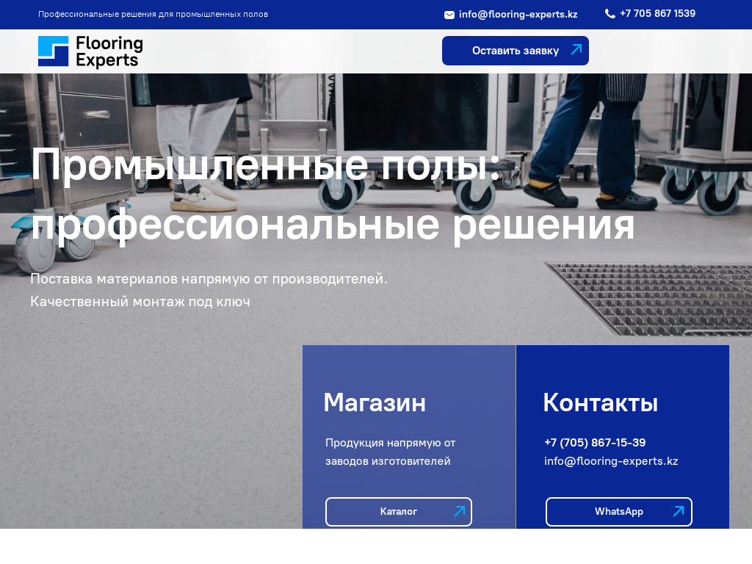This screenshot has height=564, width=752.
Task: Open the WhatsApp contact button
Action: [x=618, y=512]
